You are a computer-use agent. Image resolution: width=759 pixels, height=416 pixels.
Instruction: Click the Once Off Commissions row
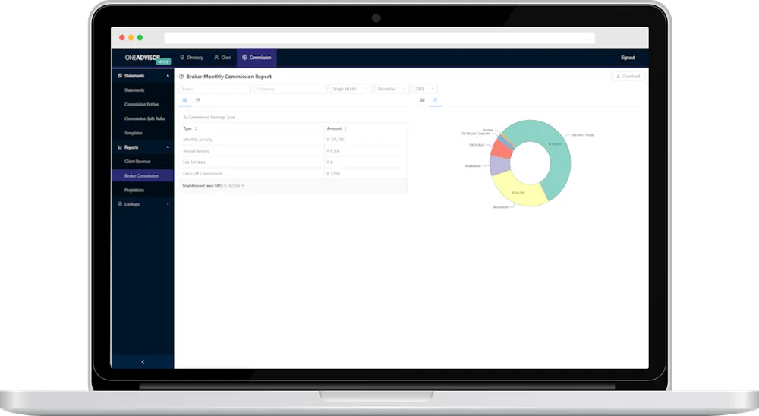click(x=292, y=173)
